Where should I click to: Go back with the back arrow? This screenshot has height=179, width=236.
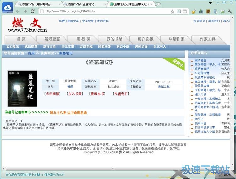18,11
